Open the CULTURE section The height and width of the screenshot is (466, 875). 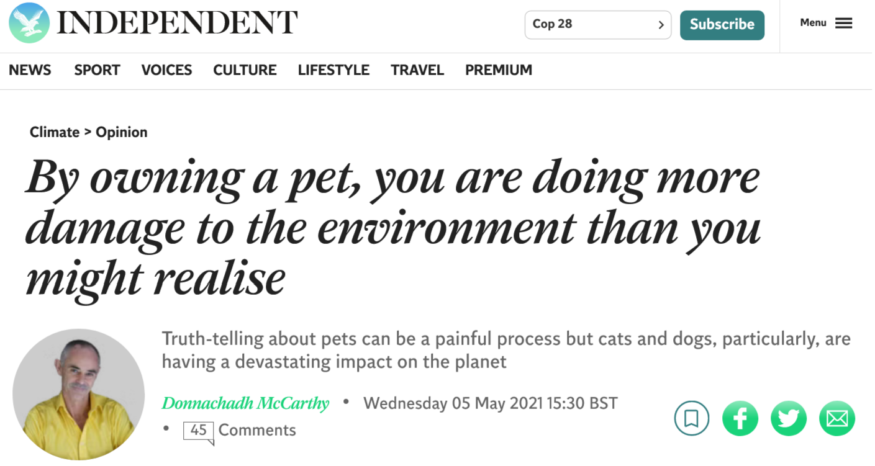(x=245, y=70)
